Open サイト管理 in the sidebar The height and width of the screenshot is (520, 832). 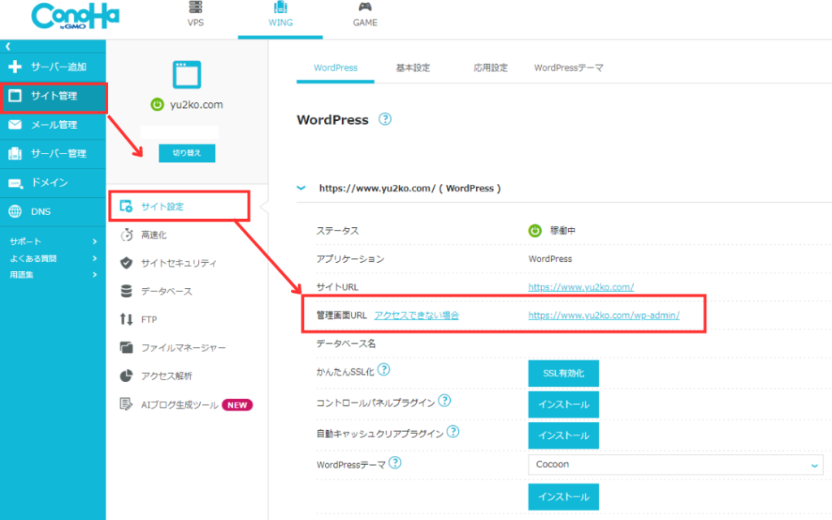pos(53,96)
